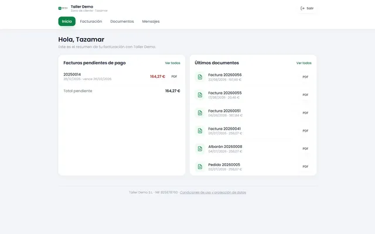This screenshot has width=375, height=234.
Task: Switch to the Facturación tab
Action: tap(91, 22)
